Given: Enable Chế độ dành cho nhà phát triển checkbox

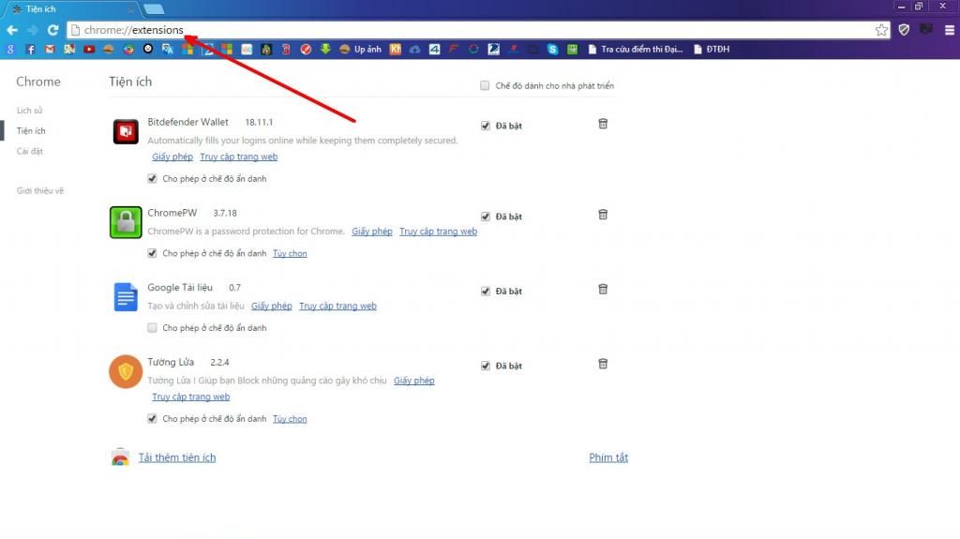Looking at the screenshot, I should pyautogui.click(x=485, y=85).
